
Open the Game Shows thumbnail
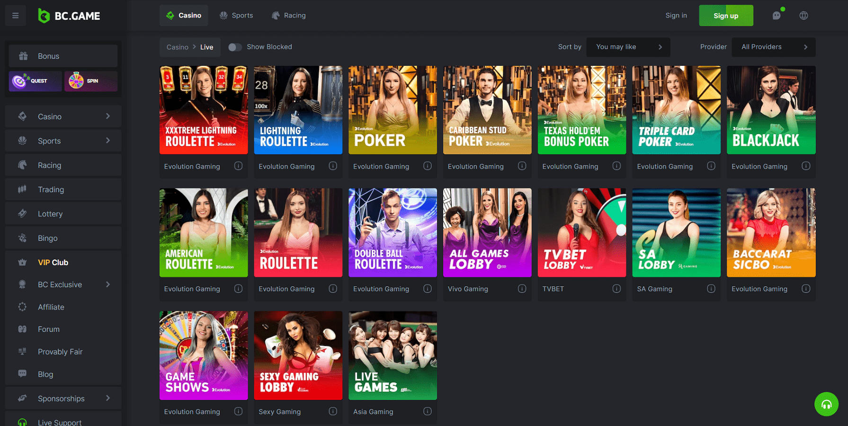(204, 355)
